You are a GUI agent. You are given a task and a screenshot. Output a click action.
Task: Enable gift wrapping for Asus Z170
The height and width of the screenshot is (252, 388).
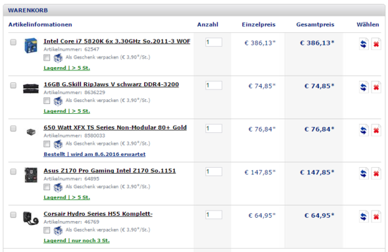point(47,187)
